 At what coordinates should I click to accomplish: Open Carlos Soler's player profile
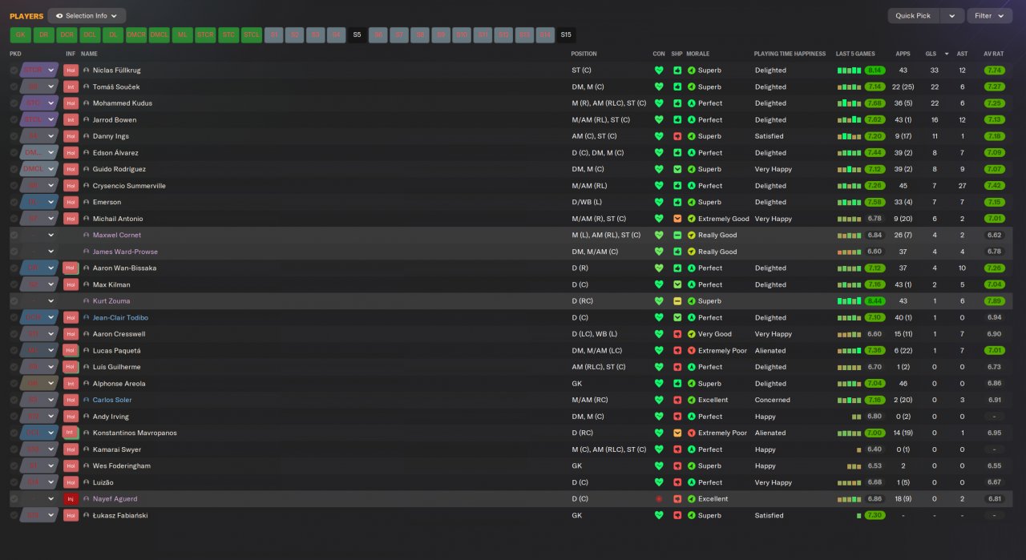(112, 400)
